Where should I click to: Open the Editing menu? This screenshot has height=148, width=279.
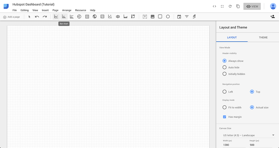click(25, 10)
